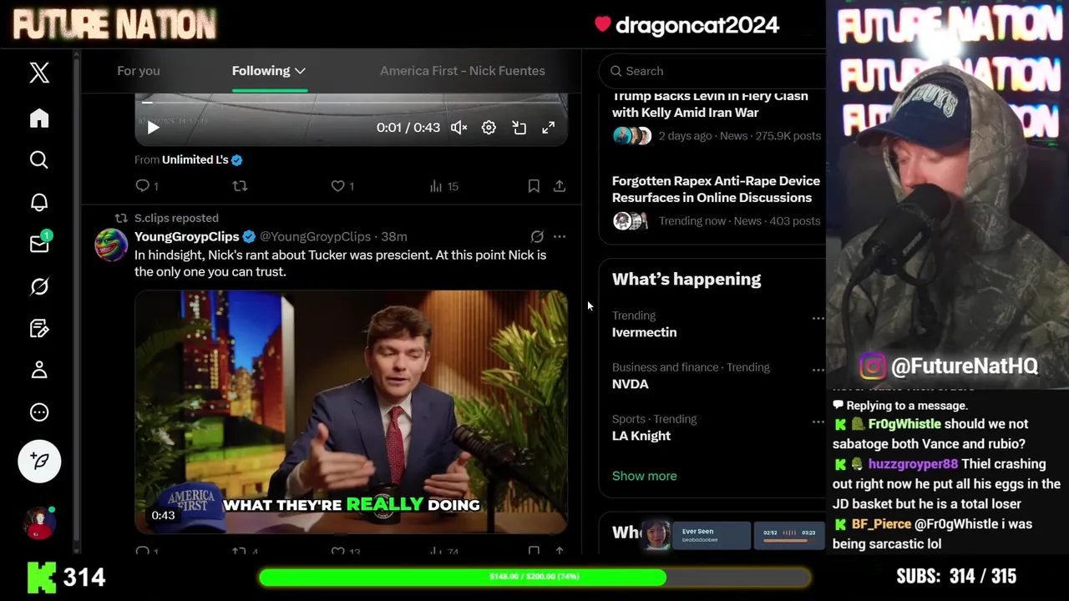
Task: Unmute the top video
Action: [x=459, y=128]
